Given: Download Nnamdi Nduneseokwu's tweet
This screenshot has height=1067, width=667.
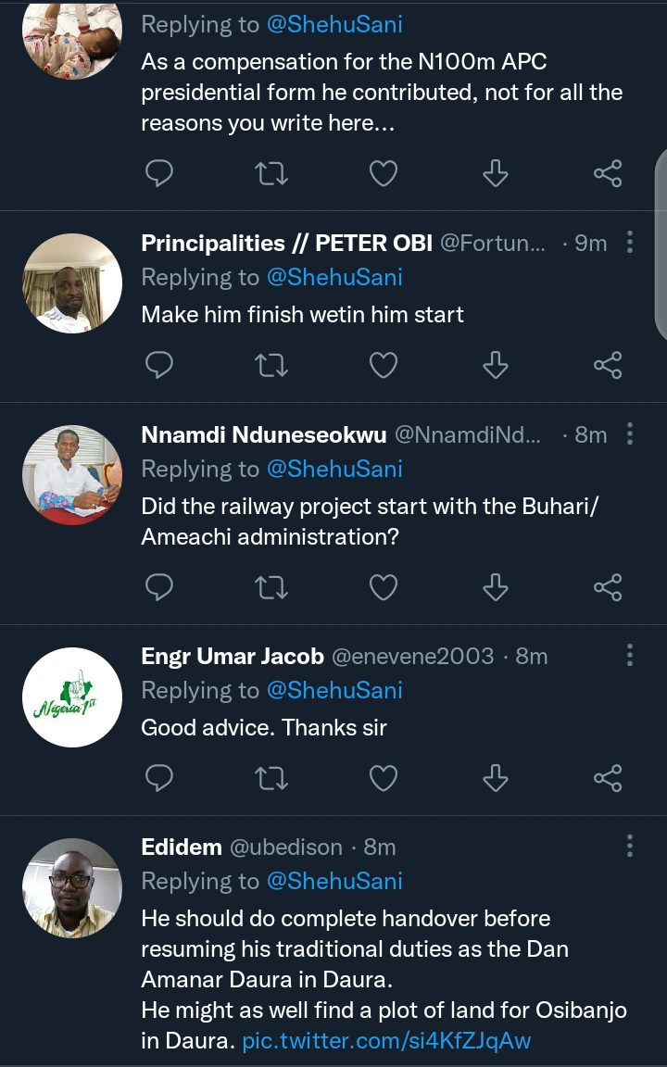Looking at the screenshot, I should pos(496,587).
